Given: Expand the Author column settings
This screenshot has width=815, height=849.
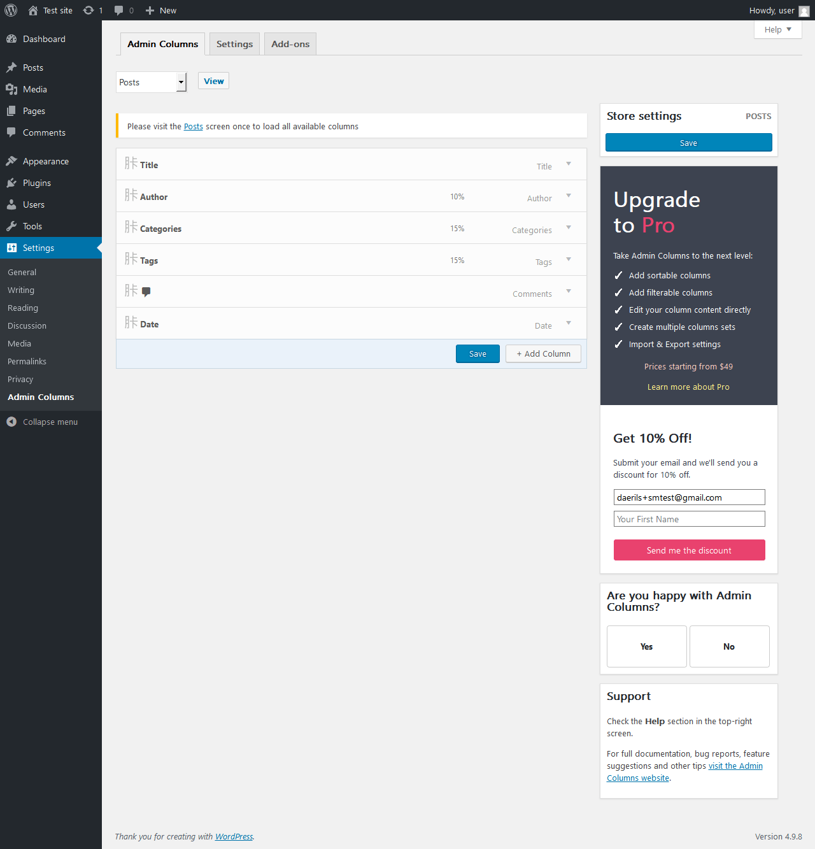Looking at the screenshot, I should 569,196.
